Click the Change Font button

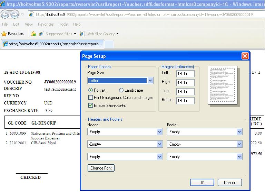pos(101,168)
